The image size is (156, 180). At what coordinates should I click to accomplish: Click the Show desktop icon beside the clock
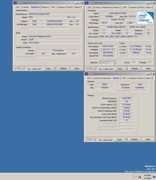click(x=154, y=177)
